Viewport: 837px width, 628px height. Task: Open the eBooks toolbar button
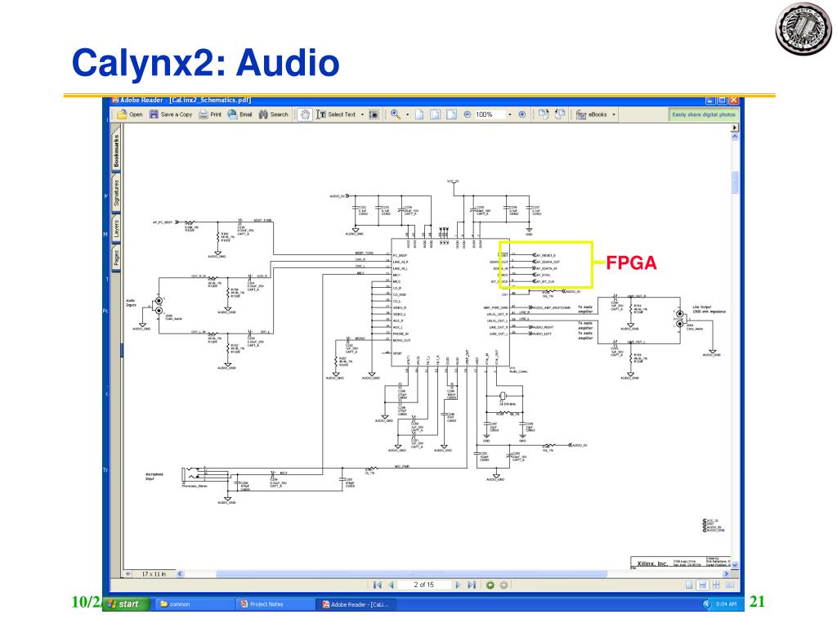tap(592, 114)
